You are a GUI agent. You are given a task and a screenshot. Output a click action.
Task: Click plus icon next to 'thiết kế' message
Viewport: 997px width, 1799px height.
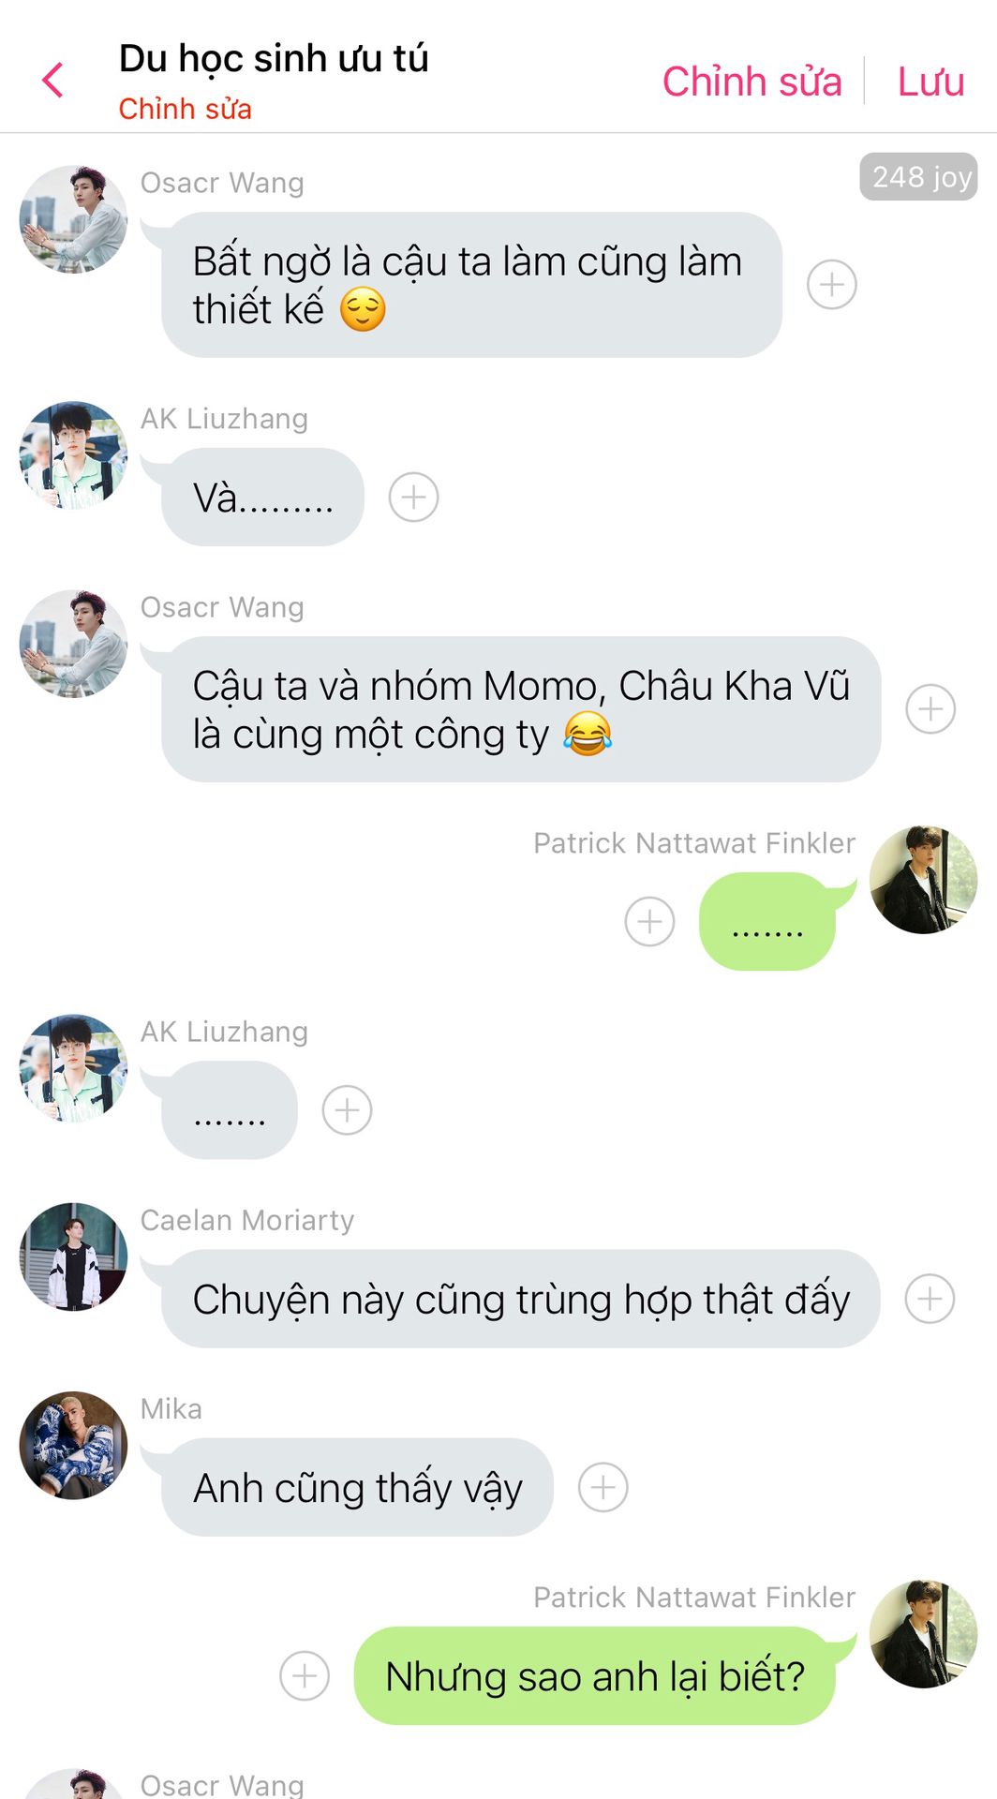pyautogui.click(x=832, y=284)
